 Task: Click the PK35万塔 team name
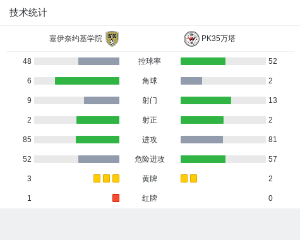pos(219,39)
